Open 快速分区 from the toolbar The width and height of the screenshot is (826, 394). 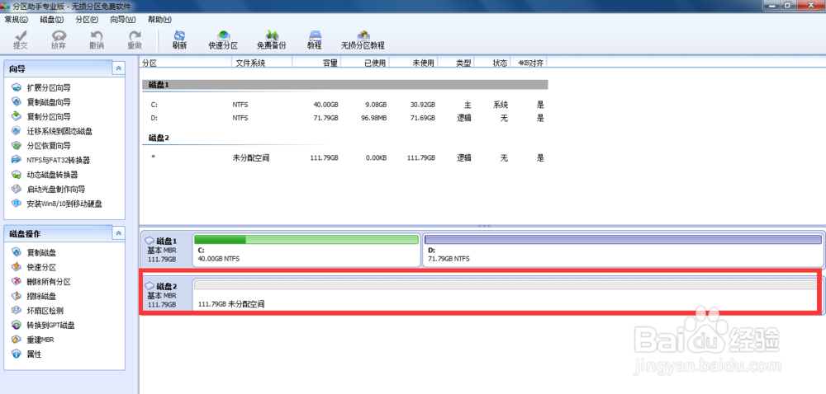click(x=223, y=40)
